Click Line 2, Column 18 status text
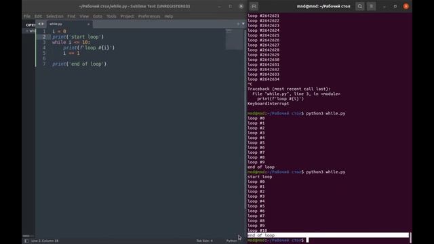Viewport: 434px width, 244px height. pos(45,241)
